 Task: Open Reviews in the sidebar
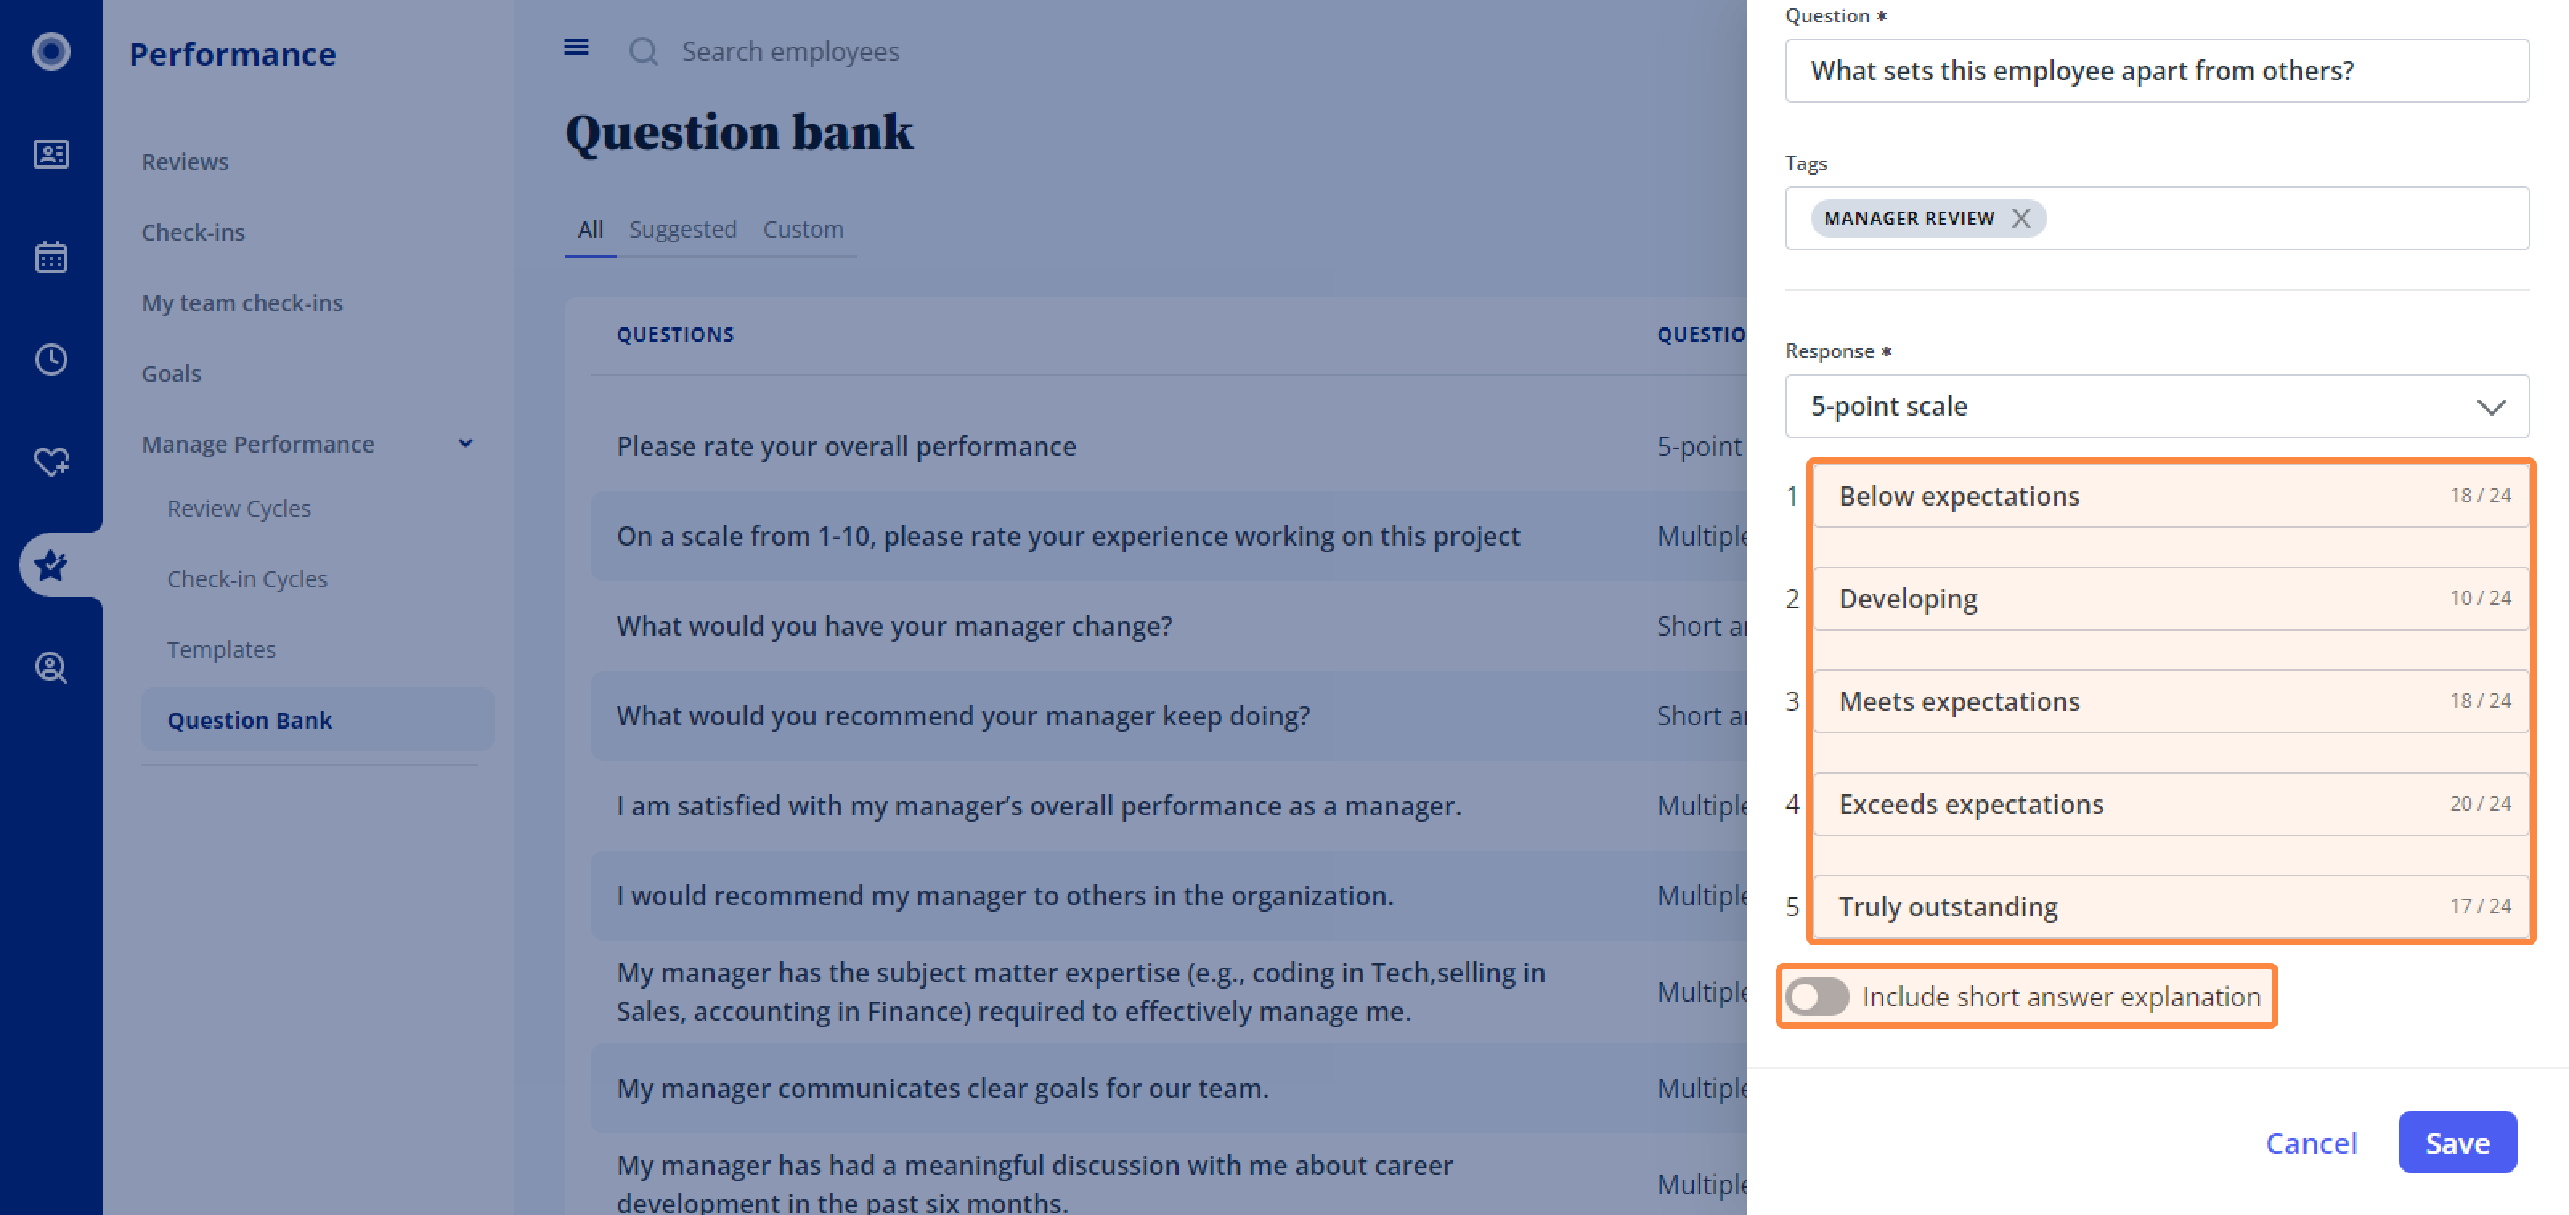click(185, 161)
